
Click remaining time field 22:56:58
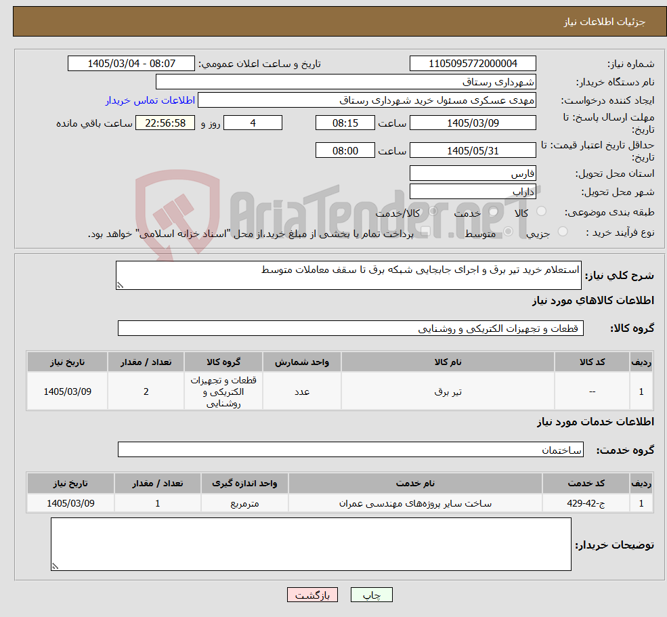click(165, 123)
